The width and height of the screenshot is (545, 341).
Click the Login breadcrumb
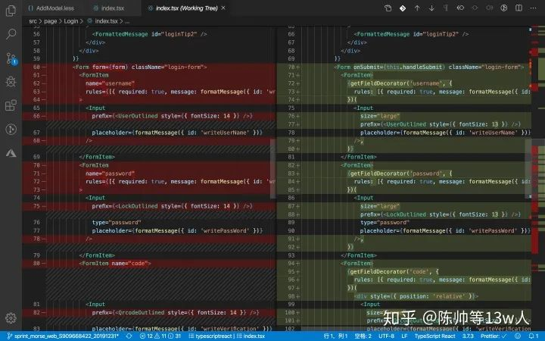(x=71, y=21)
